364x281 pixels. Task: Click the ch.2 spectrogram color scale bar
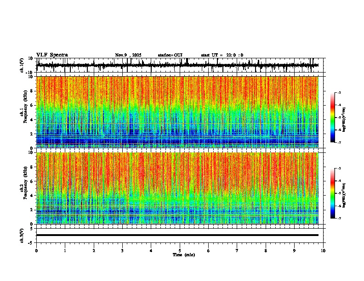tap(332, 193)
